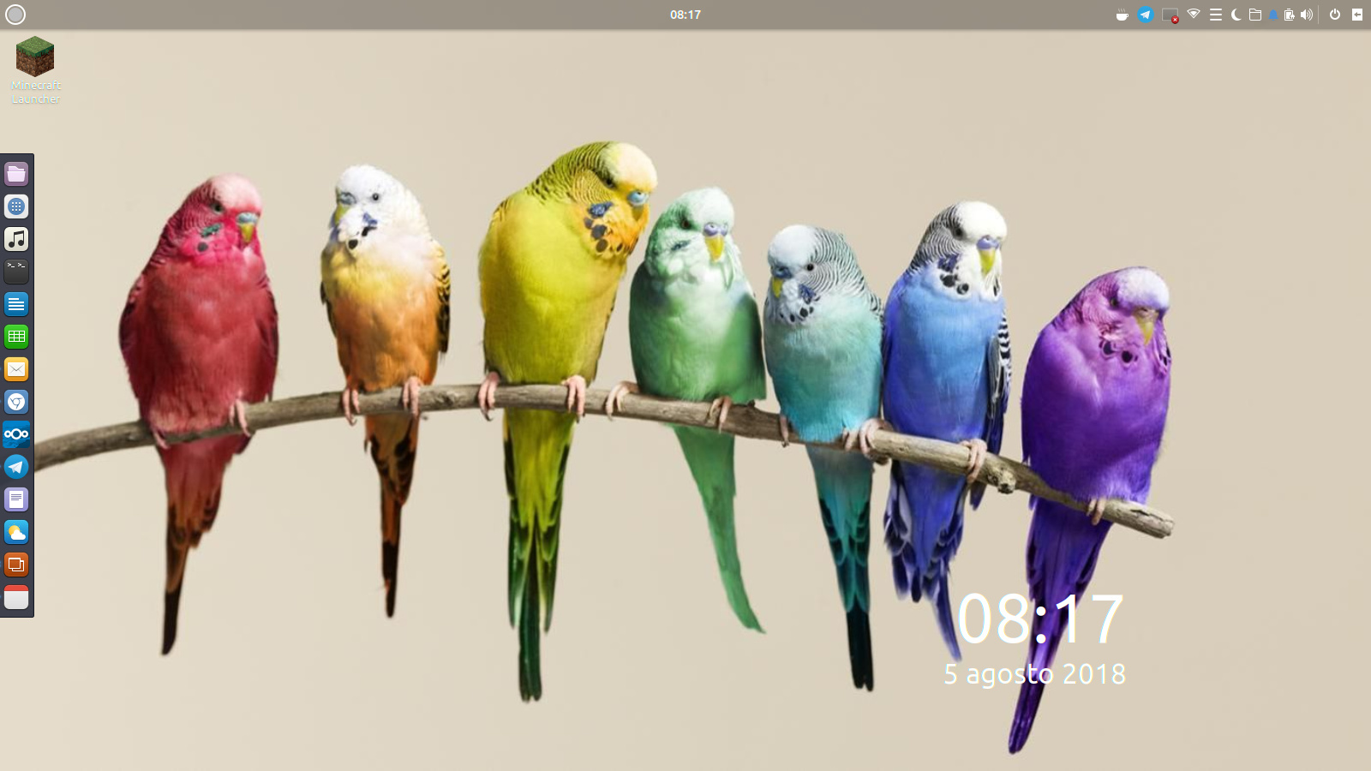
Task: Launch the spreadsheet app from the dock
Action: (x=16, y=336)
